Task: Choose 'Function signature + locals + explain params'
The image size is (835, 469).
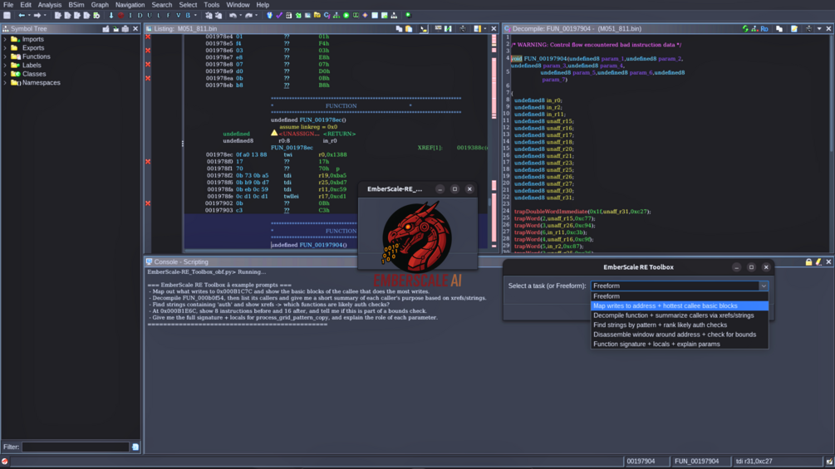Action: coord(680,344)
